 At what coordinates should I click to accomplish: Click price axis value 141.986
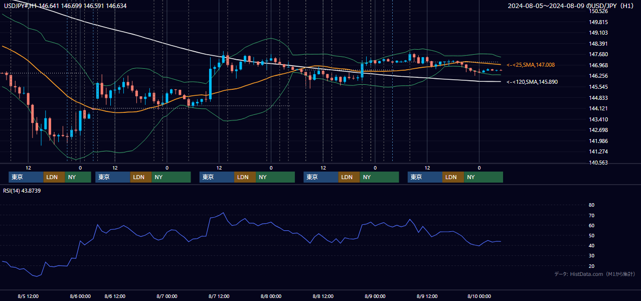tap(598, 141)
